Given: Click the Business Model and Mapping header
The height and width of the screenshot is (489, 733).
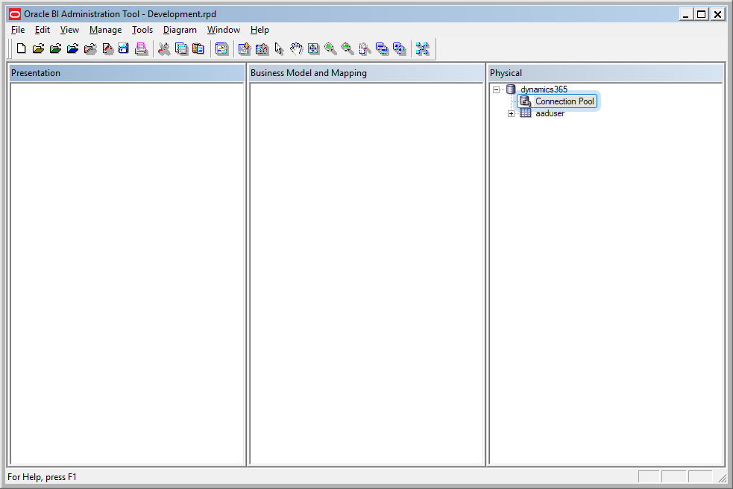Looking at the screenshot, I should tap(366, 73).
